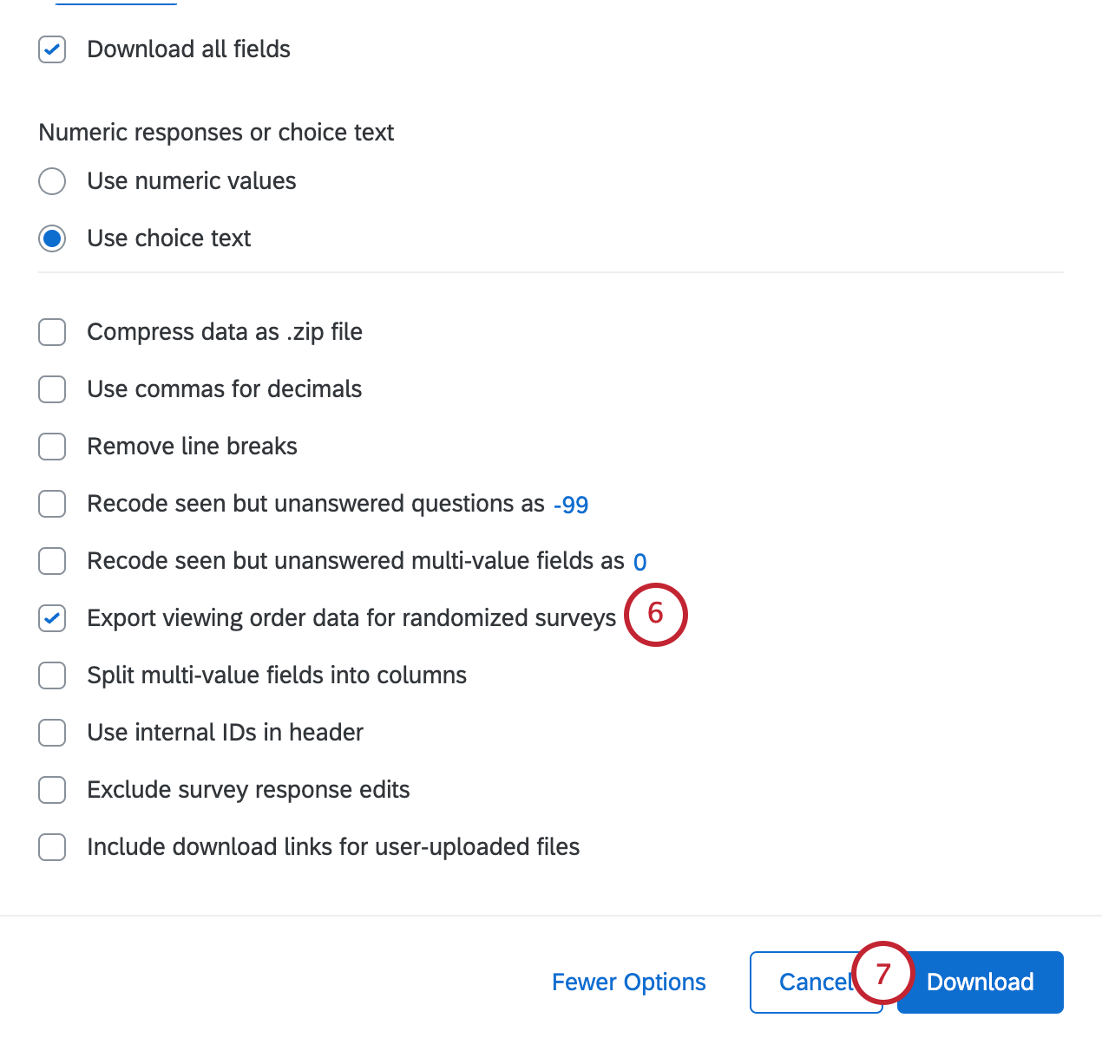The image size is (1102, 1044).
Task: Enable Compress data as .zip file
Action: pos(52,332)
